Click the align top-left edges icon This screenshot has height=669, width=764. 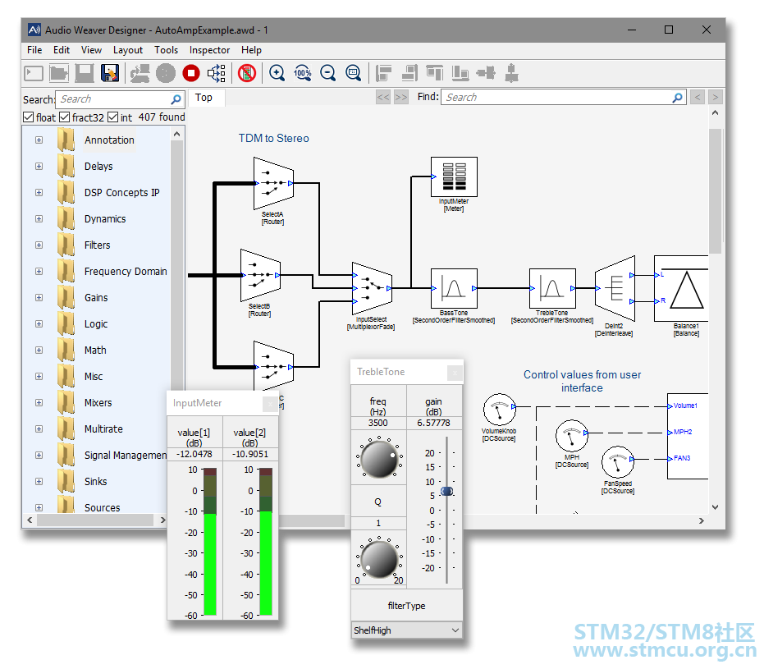(383, 74)
